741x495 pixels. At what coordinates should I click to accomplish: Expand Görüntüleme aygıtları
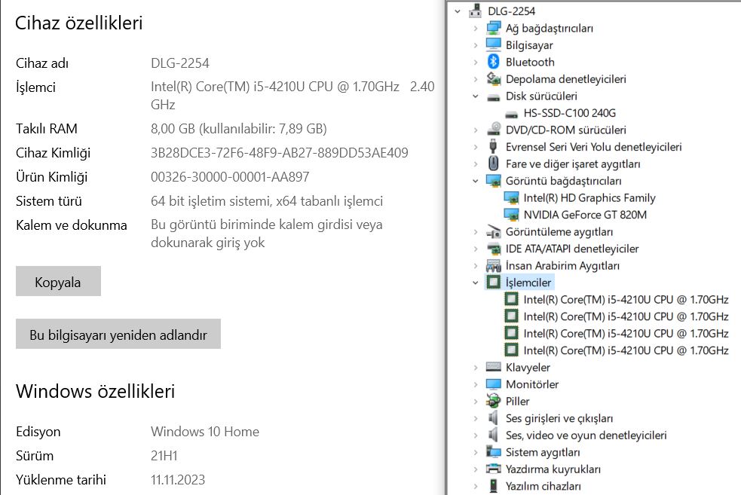tap(476, 232)
